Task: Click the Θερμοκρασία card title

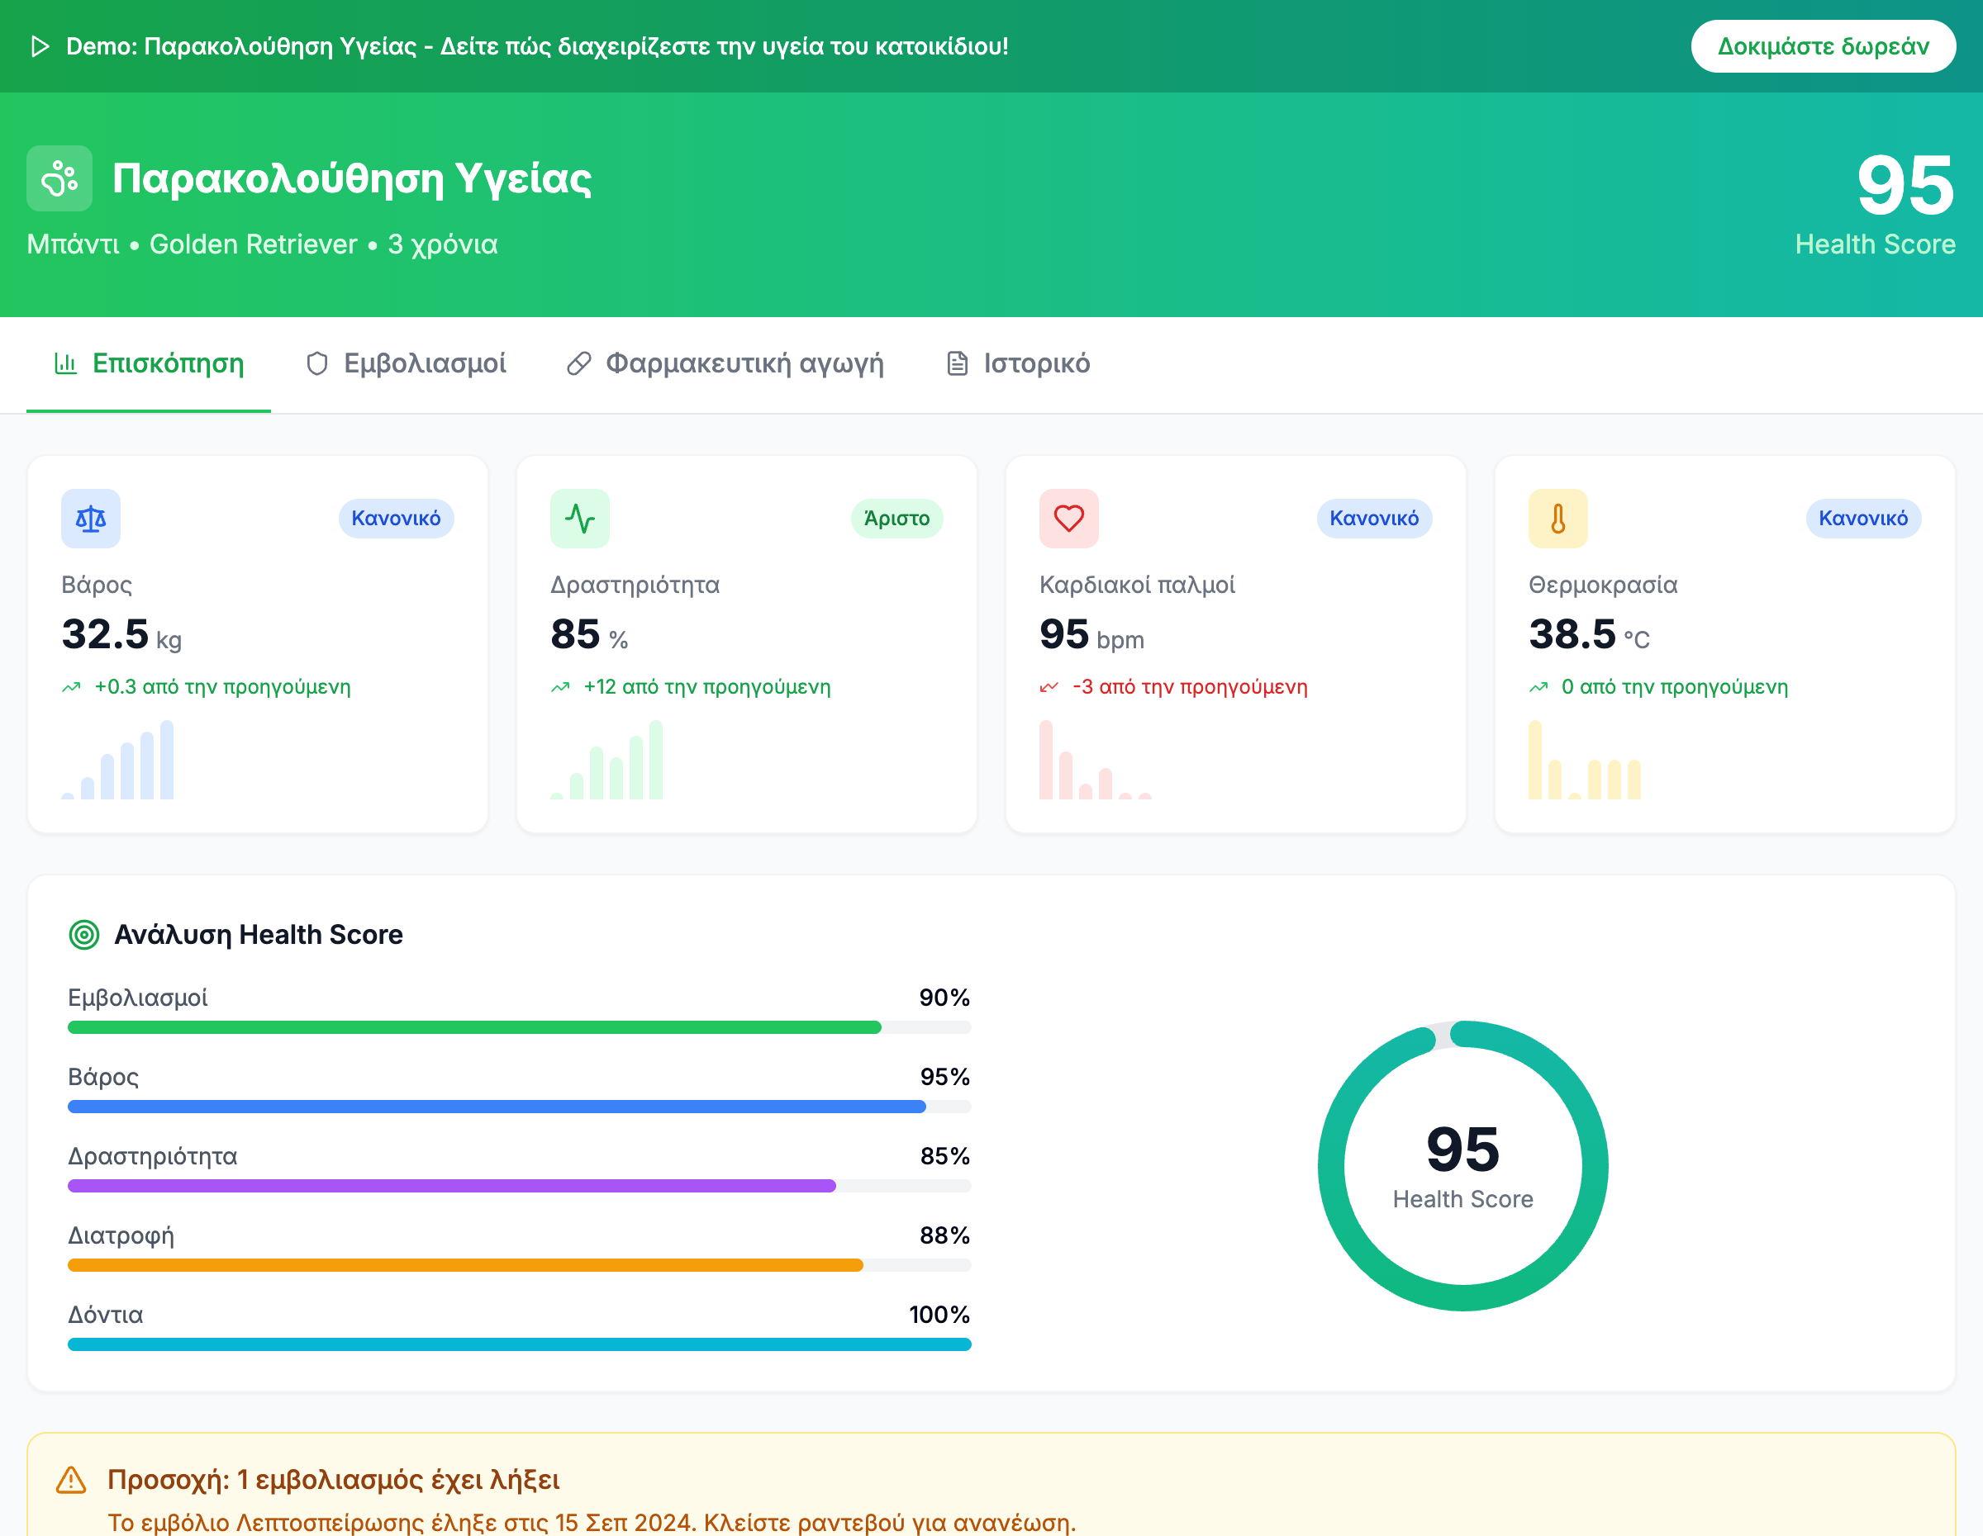Action: pos(1603,585)
